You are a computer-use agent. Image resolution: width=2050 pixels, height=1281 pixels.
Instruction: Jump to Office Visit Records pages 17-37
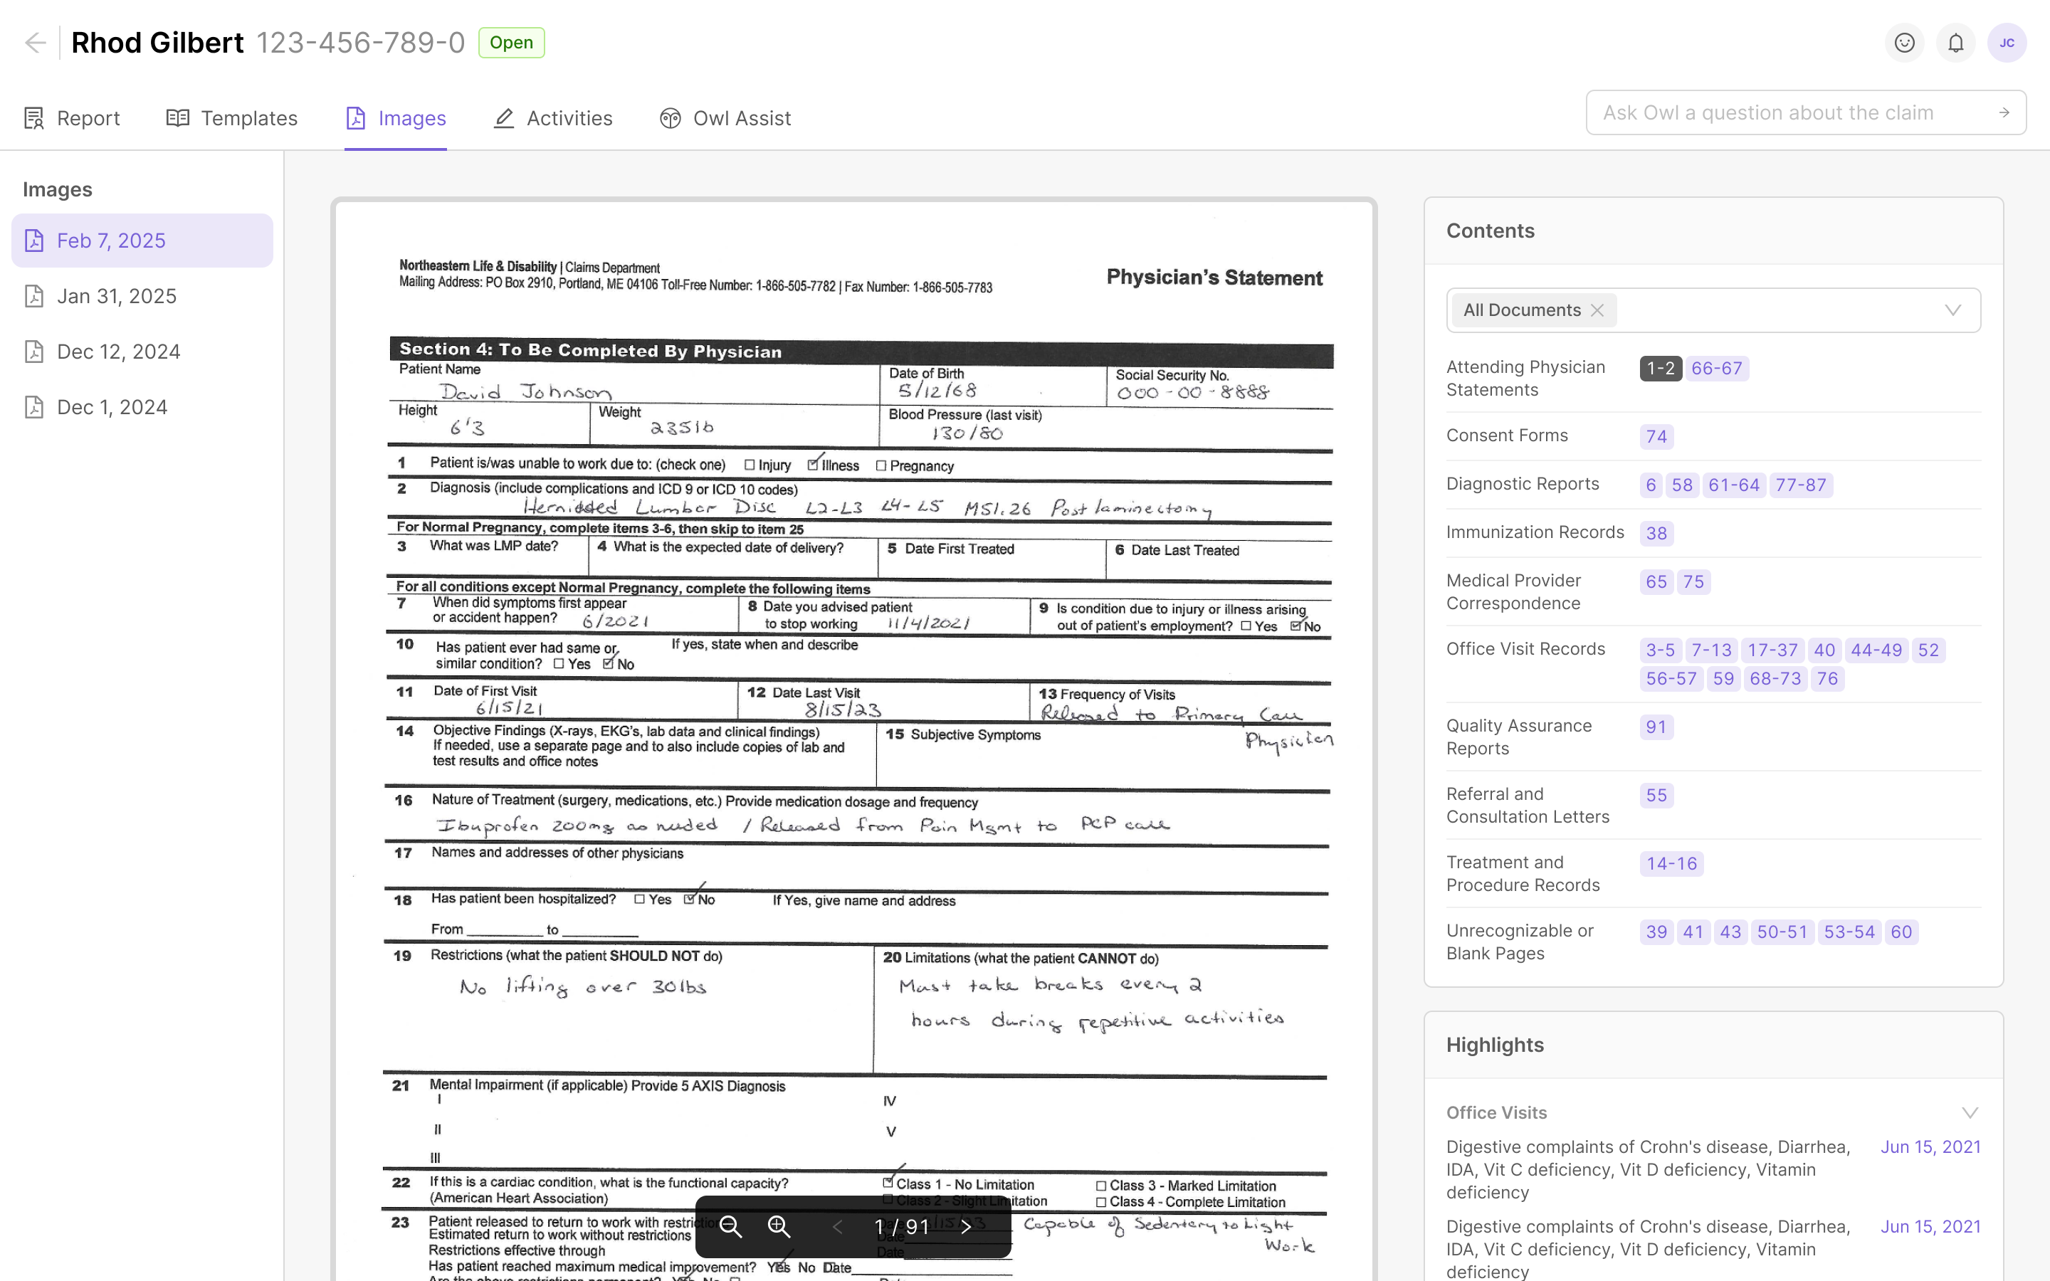1772,650
